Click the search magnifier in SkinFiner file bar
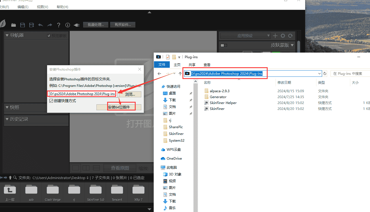Screen dimensions: 370x212 coord(15,178)
